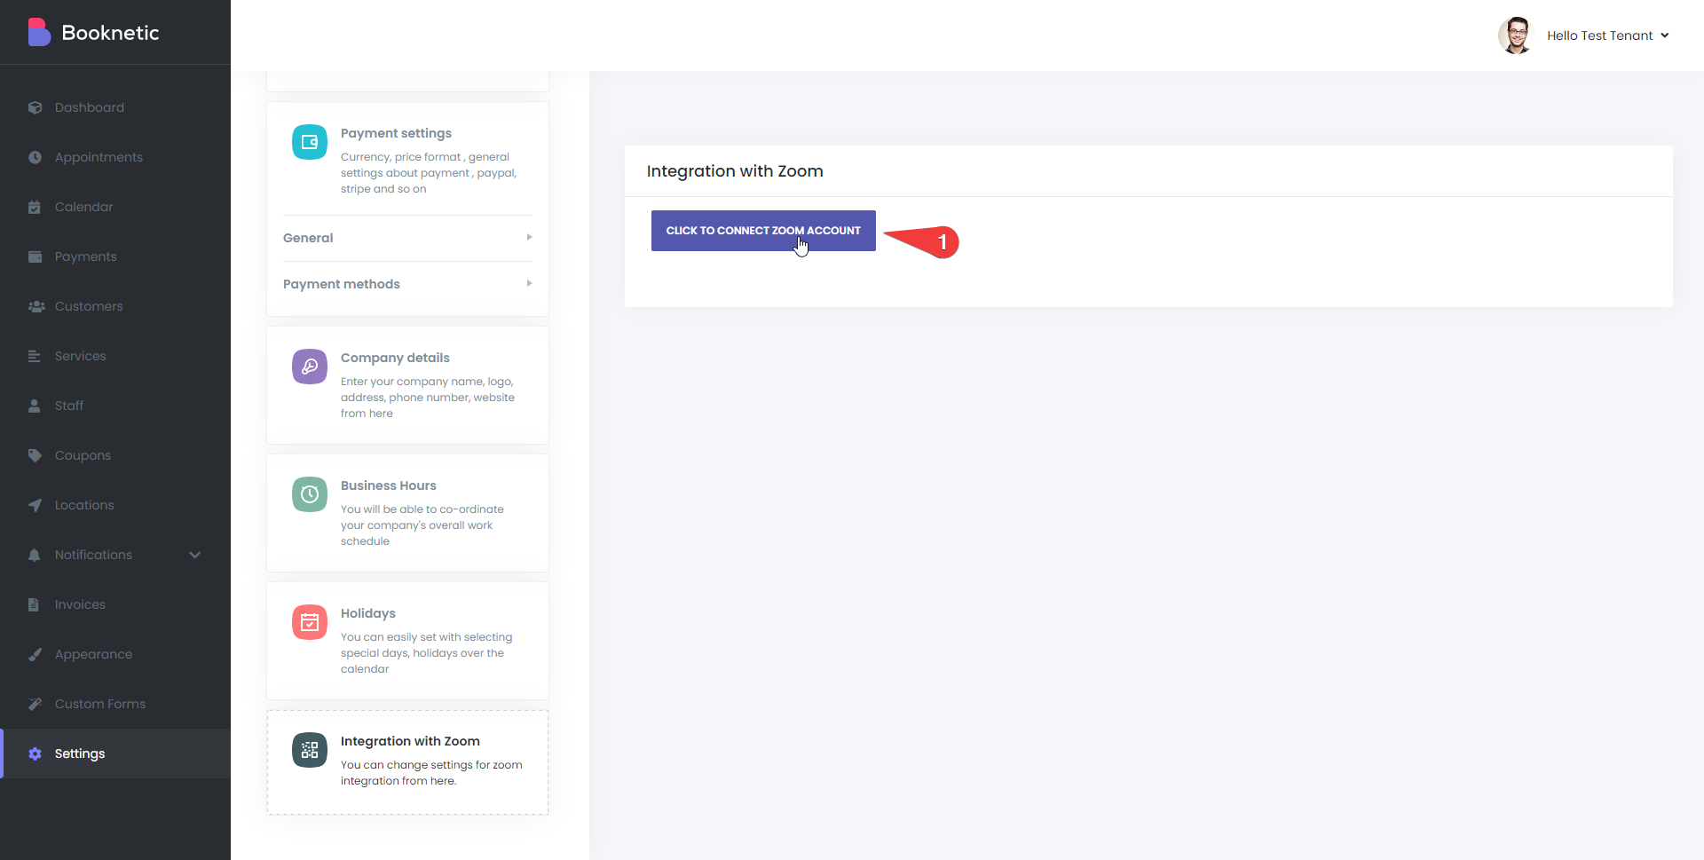
Task: Click the user avatar photo
Action: [1516, 36]
